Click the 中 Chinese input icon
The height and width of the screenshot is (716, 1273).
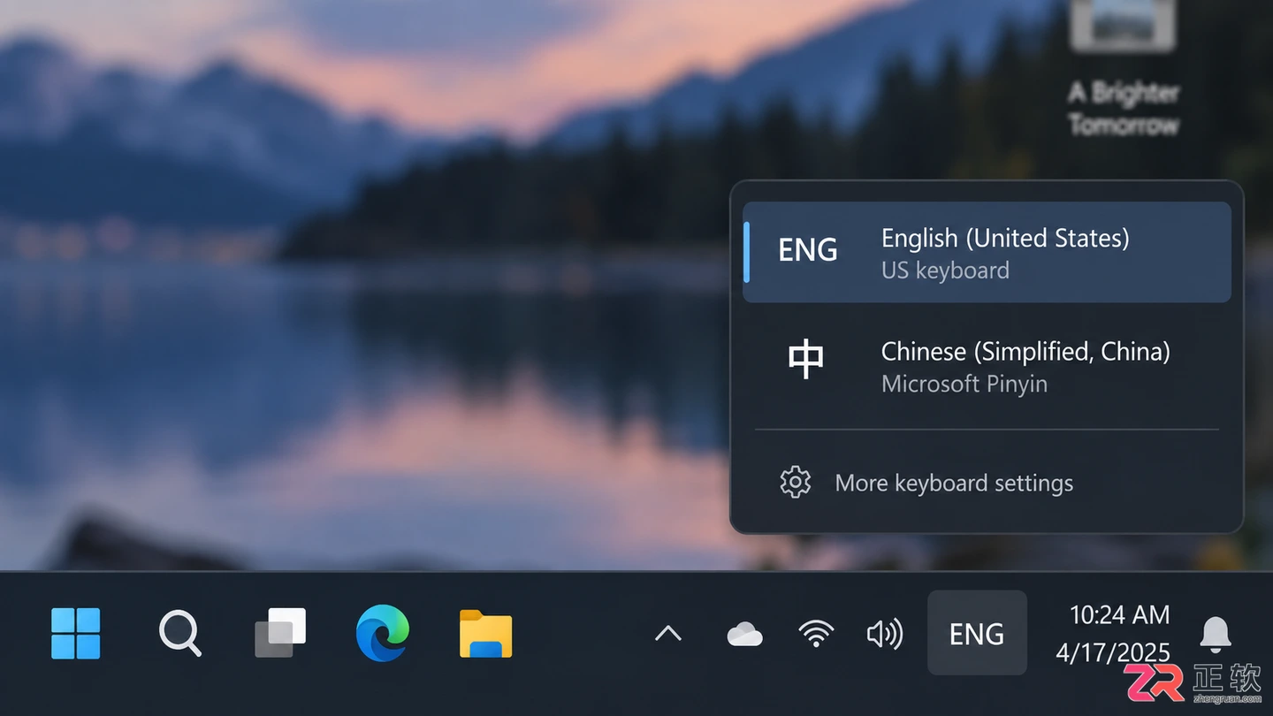[x=805, y=359]
